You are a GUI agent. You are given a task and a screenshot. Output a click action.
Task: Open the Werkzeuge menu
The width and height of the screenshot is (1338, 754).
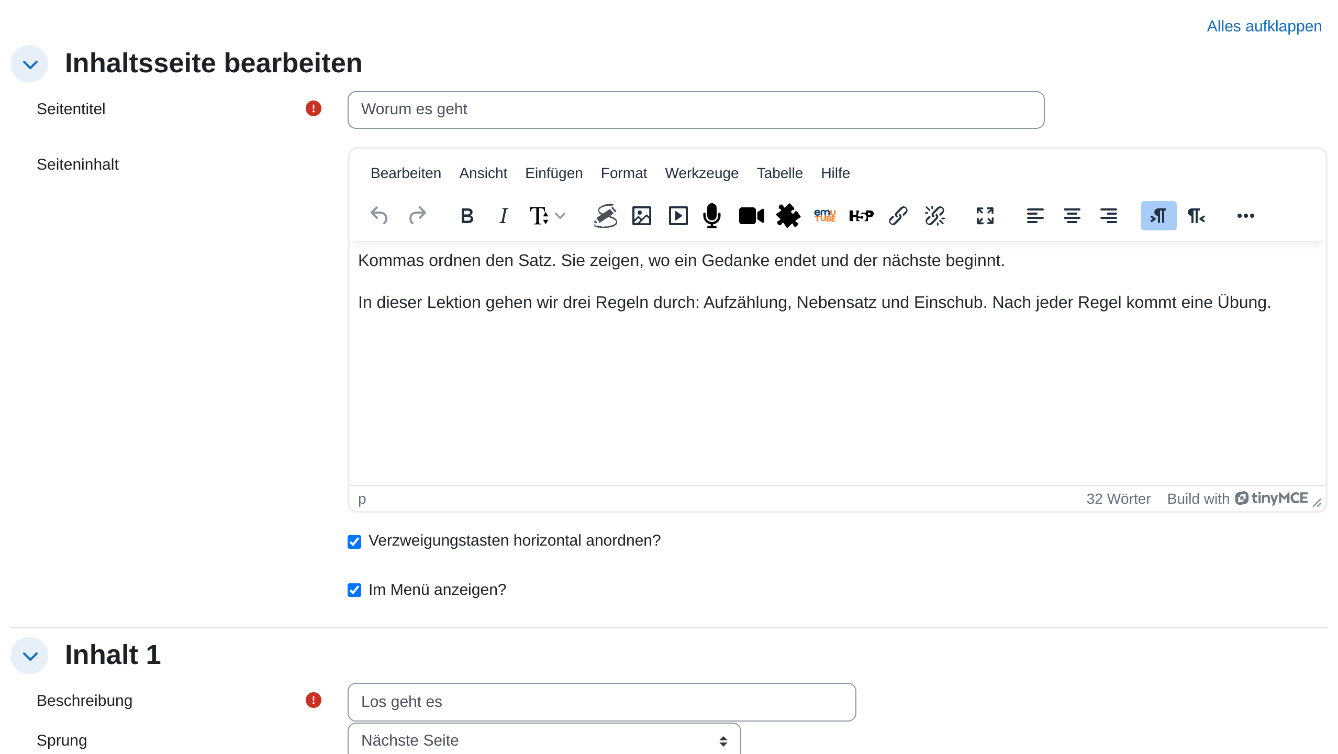point(701,173)
